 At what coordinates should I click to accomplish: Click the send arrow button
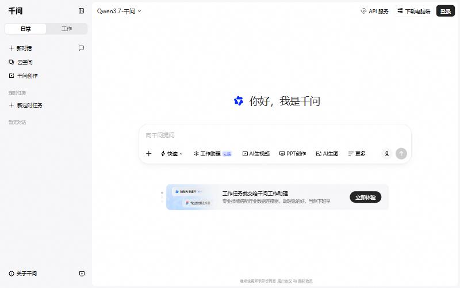tap(401, 153)
